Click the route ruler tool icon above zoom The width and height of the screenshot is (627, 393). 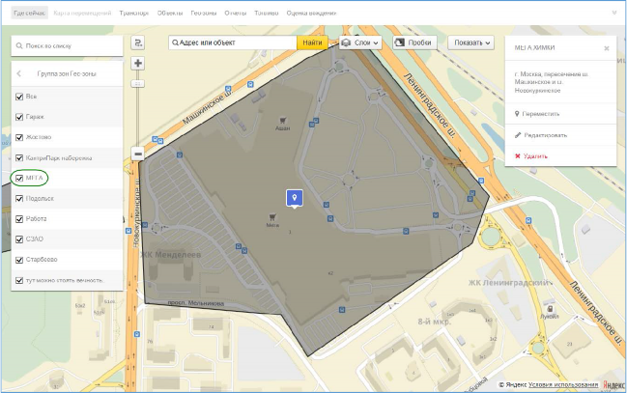(138, 42)
